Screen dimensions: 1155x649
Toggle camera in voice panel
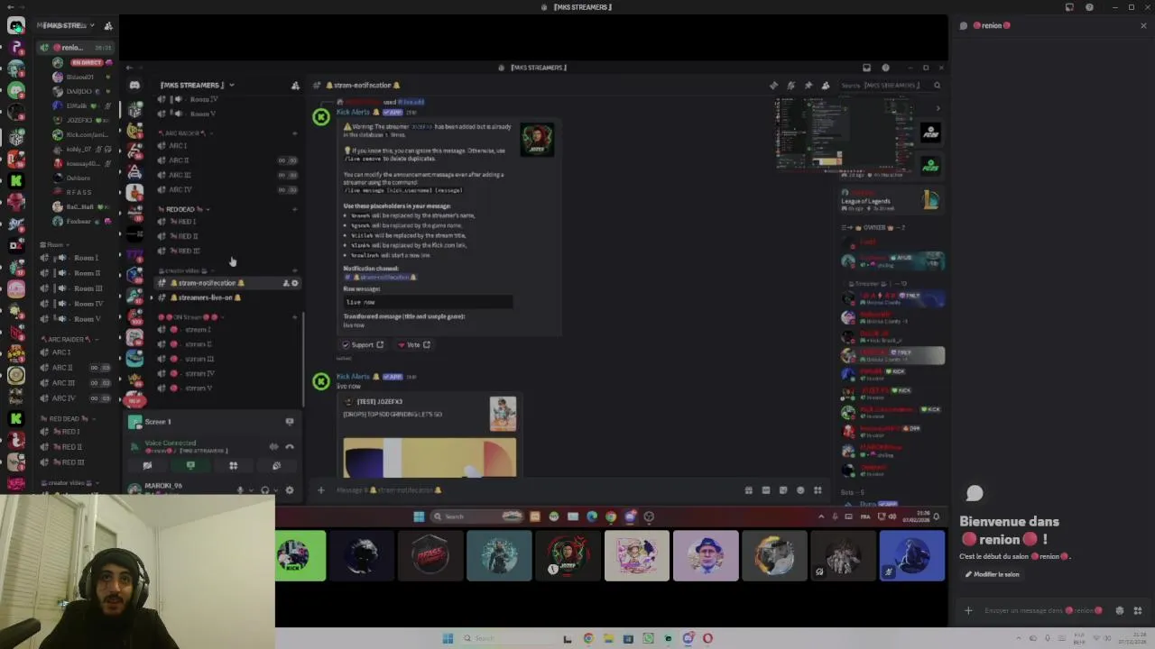point(147,466)
